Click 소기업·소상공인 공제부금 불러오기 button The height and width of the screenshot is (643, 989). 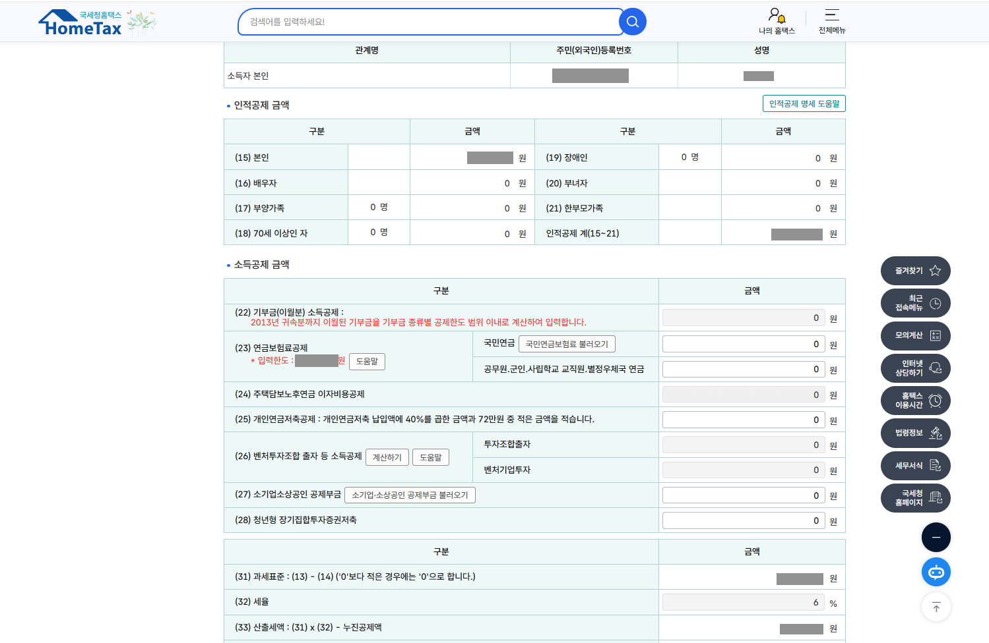(x=410, y=495)
